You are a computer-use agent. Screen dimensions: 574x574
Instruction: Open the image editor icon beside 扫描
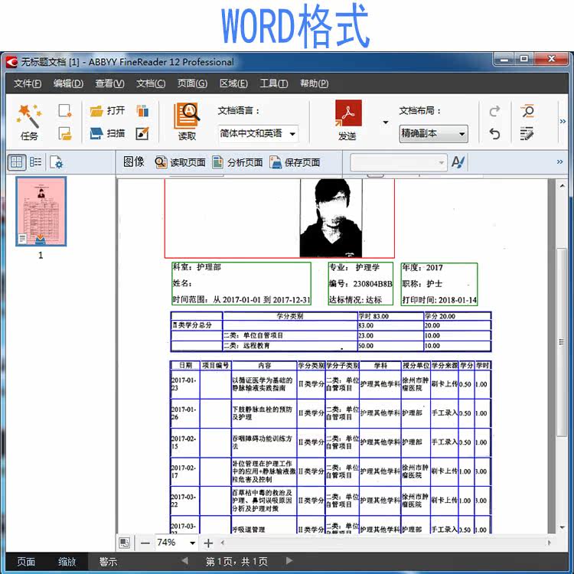[x=142, y=133]
